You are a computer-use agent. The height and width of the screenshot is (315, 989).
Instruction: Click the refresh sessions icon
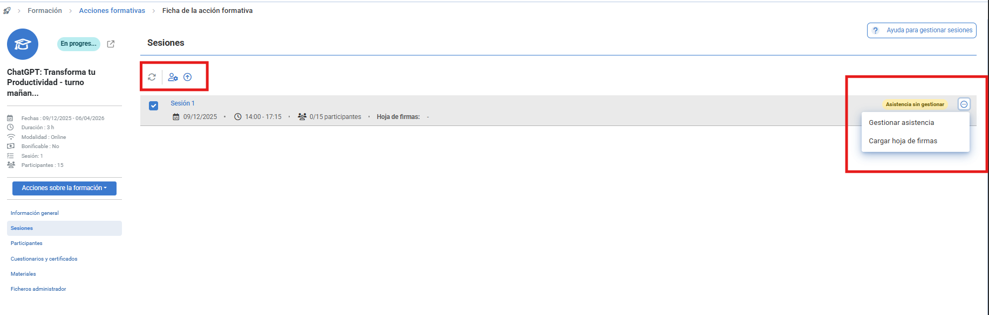pos(152,77)
